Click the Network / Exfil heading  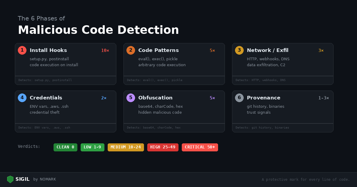[267, 50]
